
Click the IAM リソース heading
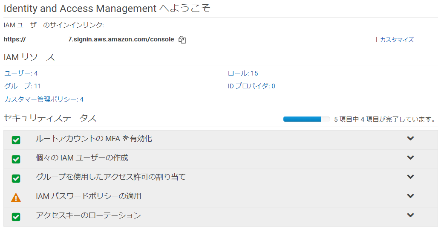pyautogui.click(x=29, y=57)
